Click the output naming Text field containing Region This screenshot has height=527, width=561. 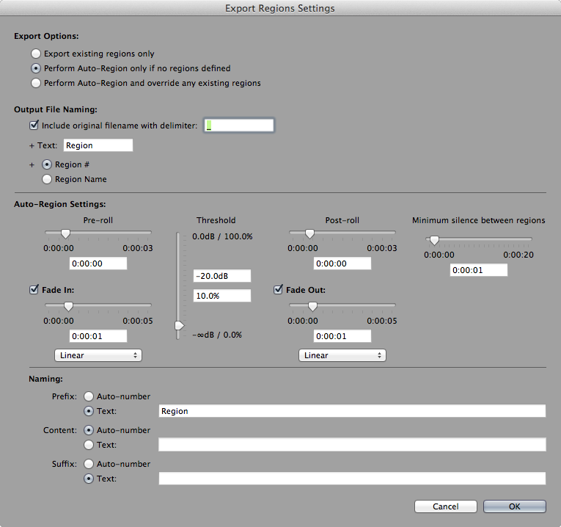98,145
